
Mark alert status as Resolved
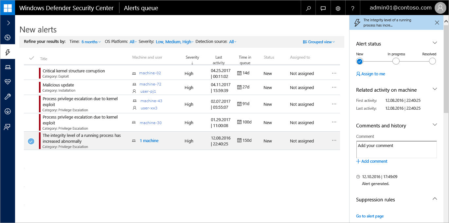432,61
